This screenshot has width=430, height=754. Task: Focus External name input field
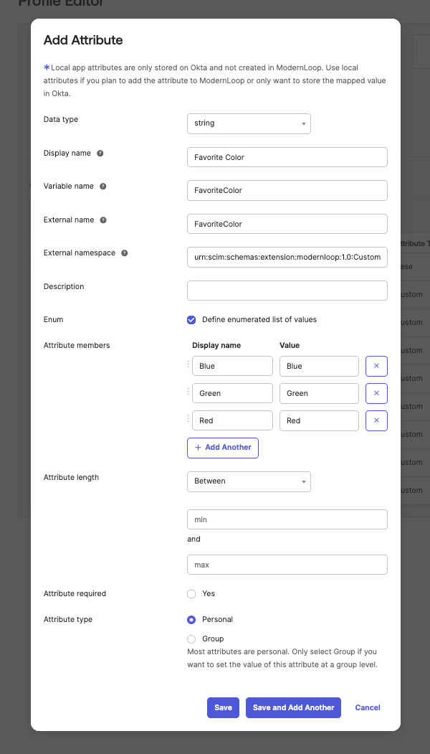pos(287,224)
